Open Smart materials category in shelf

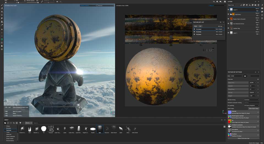tap(10, 136)
